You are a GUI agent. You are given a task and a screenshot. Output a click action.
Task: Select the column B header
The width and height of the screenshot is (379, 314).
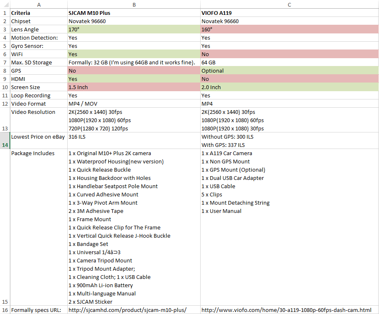click(134, 5)
